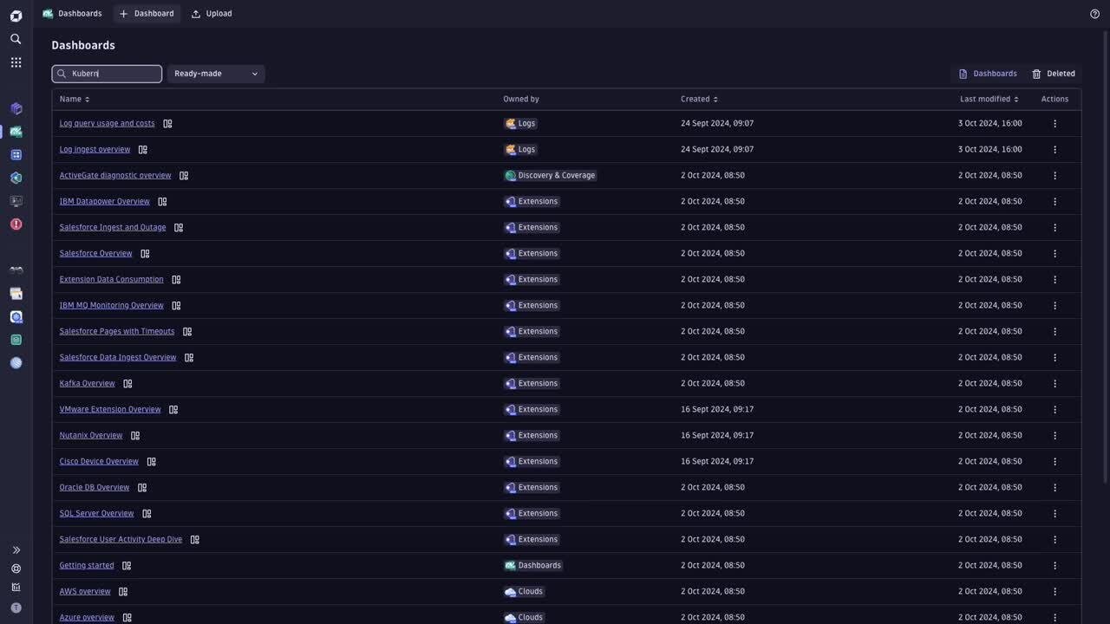The image size is (1110, 624).
Task: Open Azure overview dashboard
Action: point(87,617)
